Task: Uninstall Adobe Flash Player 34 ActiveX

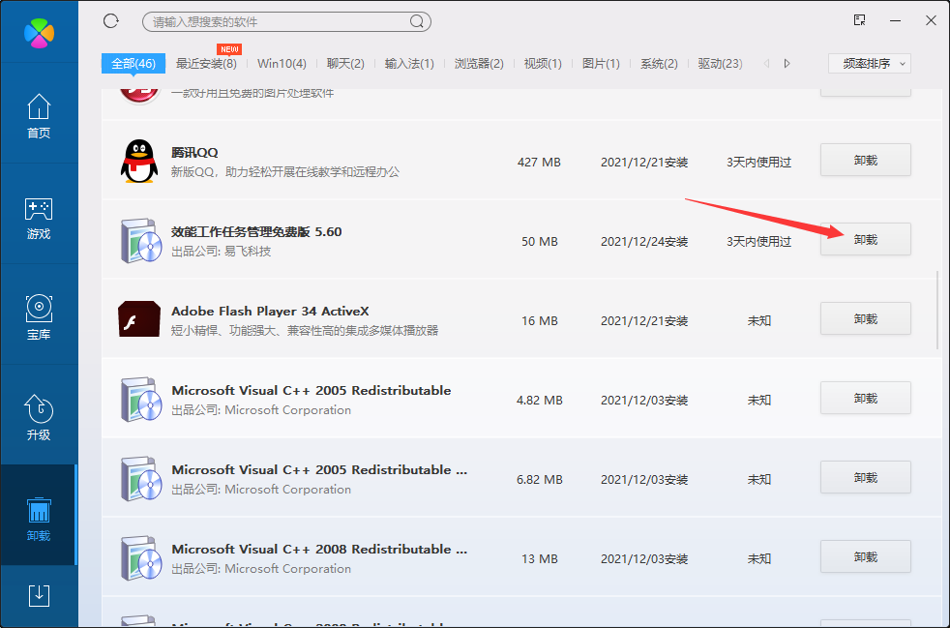Action: coord(866,319)
